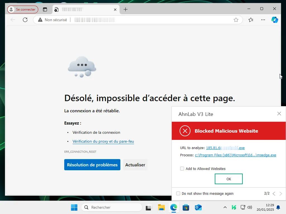
Task: Click the ERR_CONNECTION_RESET error code text
Action: click(80, 152)
